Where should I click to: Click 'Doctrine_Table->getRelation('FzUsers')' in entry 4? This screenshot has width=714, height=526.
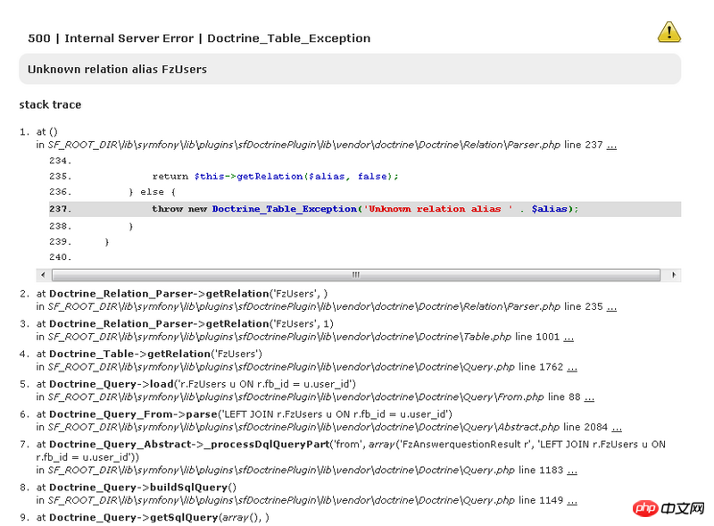[x=155, y=355]
